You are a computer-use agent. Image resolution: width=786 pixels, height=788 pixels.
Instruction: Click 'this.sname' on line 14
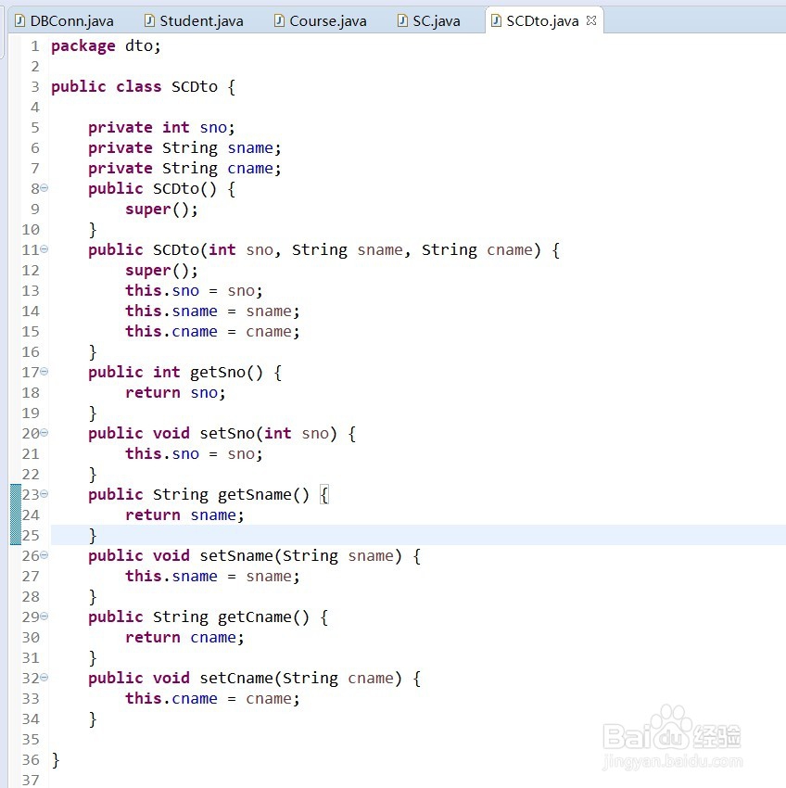tap(171, 311)
